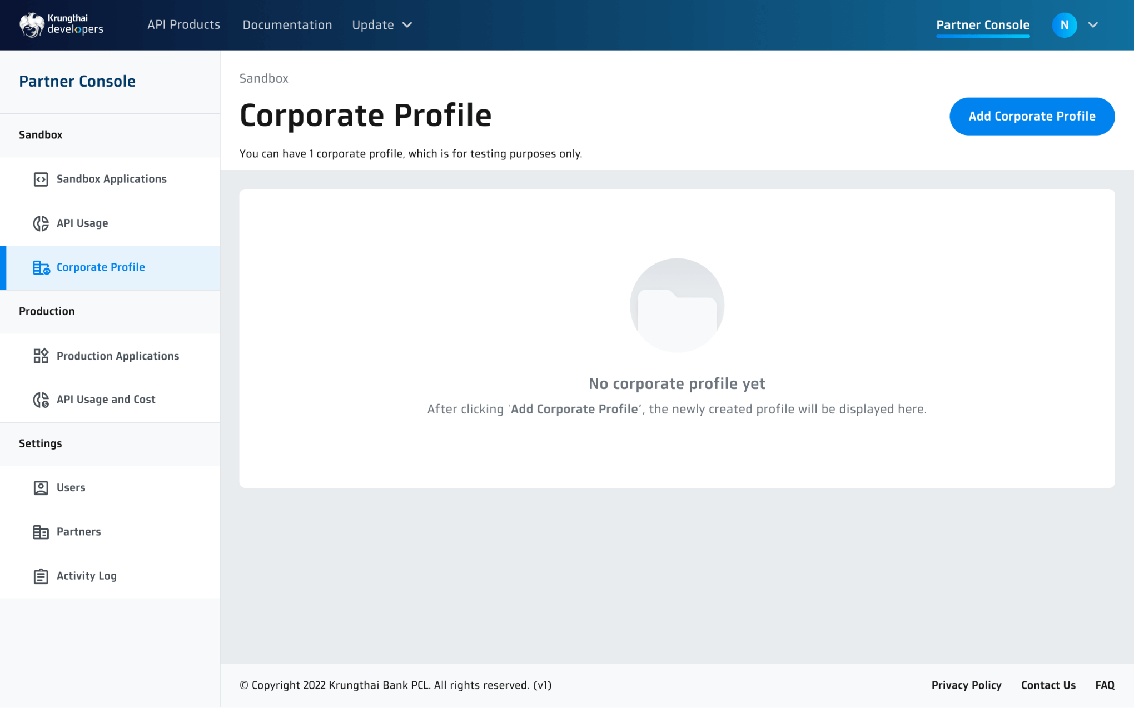Click the API Usage pie chart icon

click(41, 223)
